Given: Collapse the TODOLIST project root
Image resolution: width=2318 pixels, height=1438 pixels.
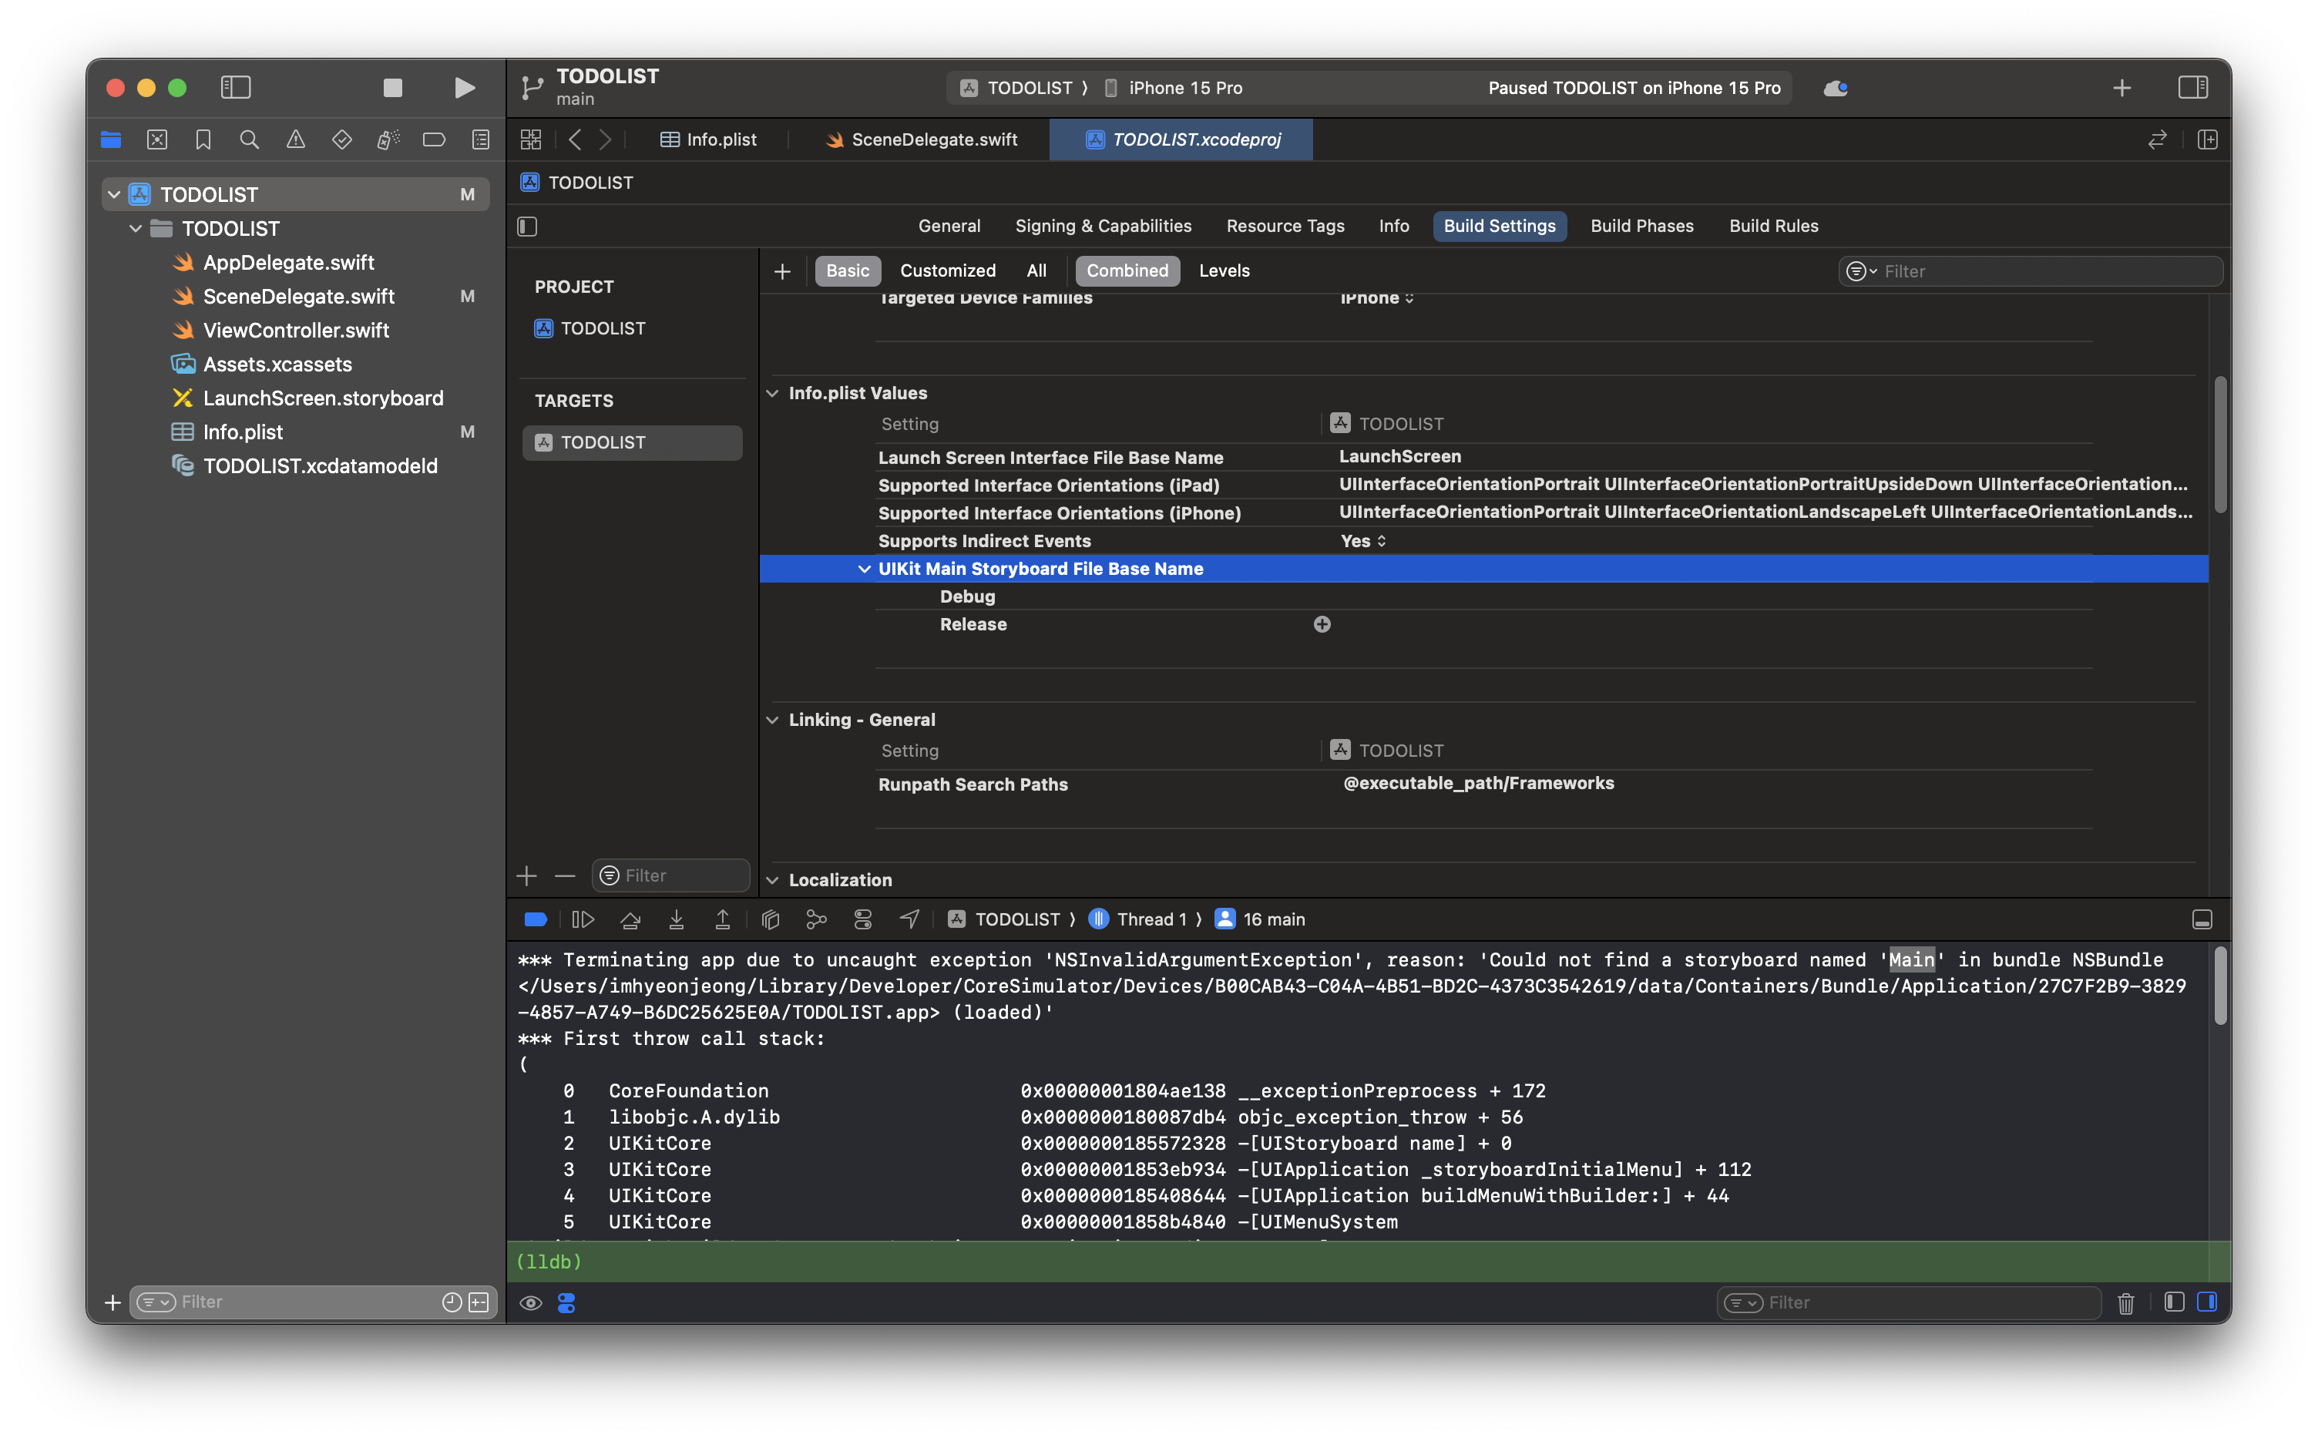Looking at the screenshot, I should 114,194.
